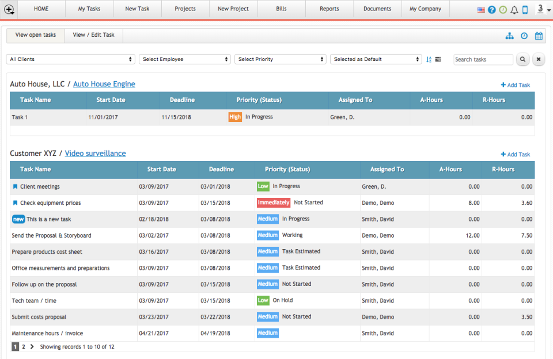Switch layout using the list view icon
Viewport: 553px width, 359px height.
tap(438, 59)
